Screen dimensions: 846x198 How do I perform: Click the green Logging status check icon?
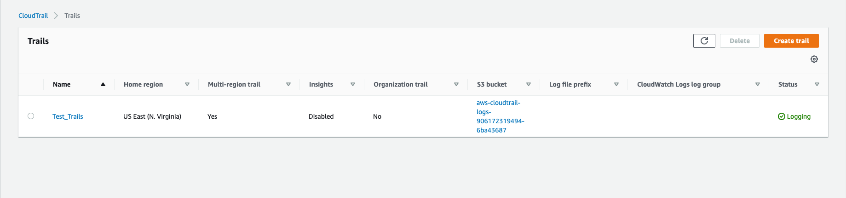coord(781,116)
